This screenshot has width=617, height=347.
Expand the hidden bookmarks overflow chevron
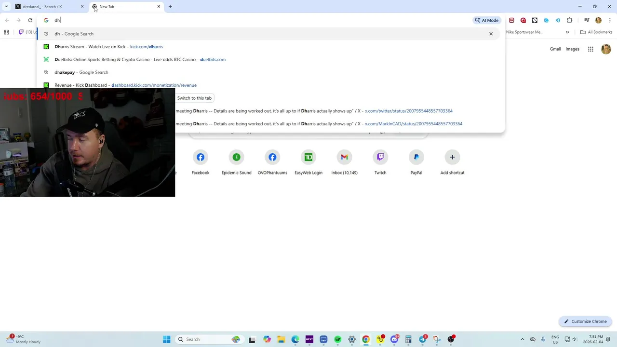coord(567,32)
